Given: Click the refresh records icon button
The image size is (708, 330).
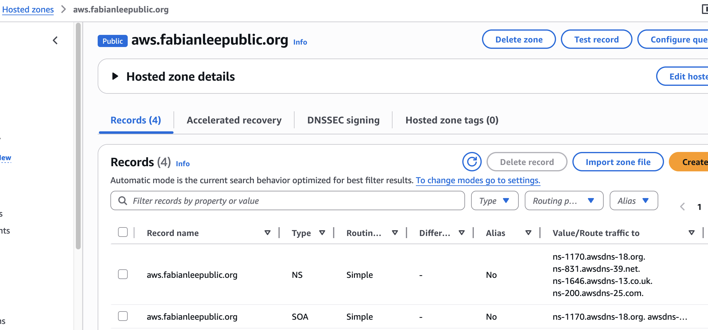Looking at the screenshot, I should (472, 162).
